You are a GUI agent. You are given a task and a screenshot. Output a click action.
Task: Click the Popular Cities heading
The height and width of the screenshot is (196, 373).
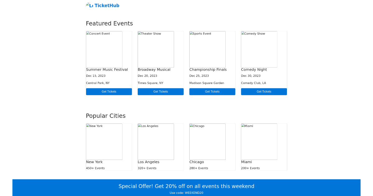pos(106,116)
